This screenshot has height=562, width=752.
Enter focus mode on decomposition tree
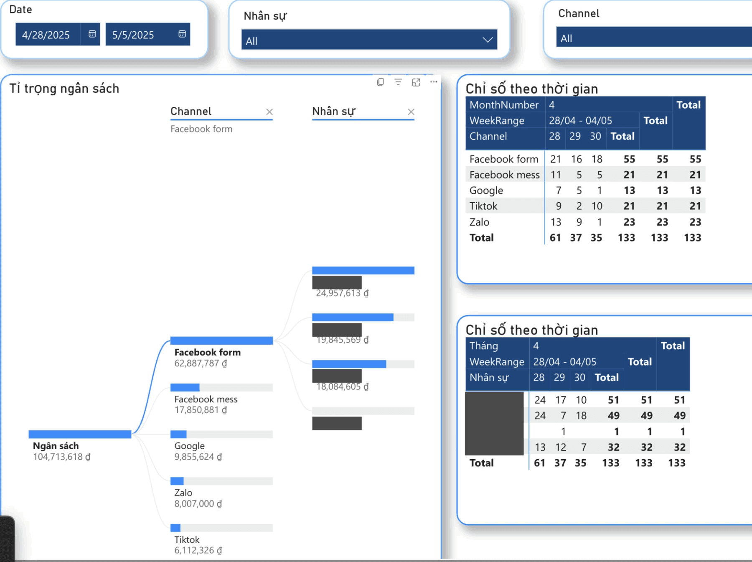pyautogui.click(x=416, y=82)
